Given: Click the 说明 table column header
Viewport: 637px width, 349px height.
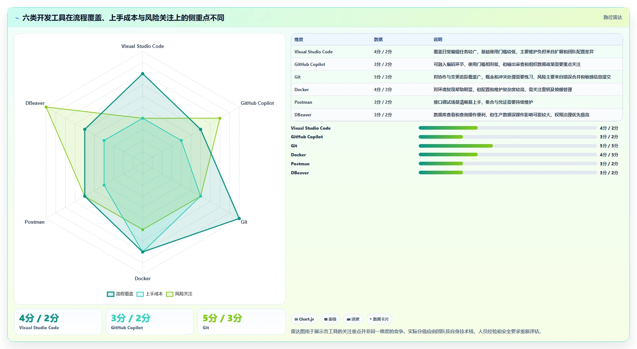Looking at the screenshot, I should 438,40.
